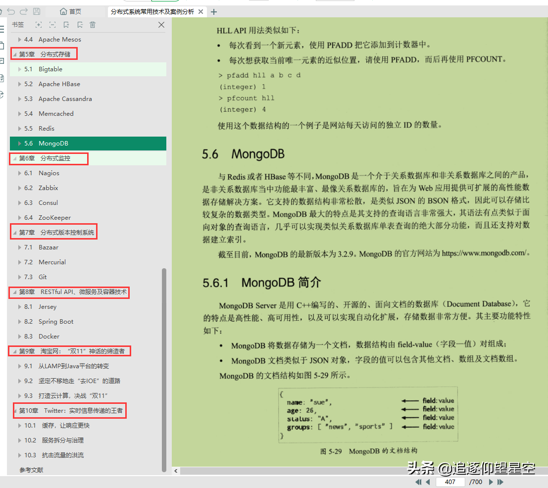Add a new bookmark with plus icon

66,25
